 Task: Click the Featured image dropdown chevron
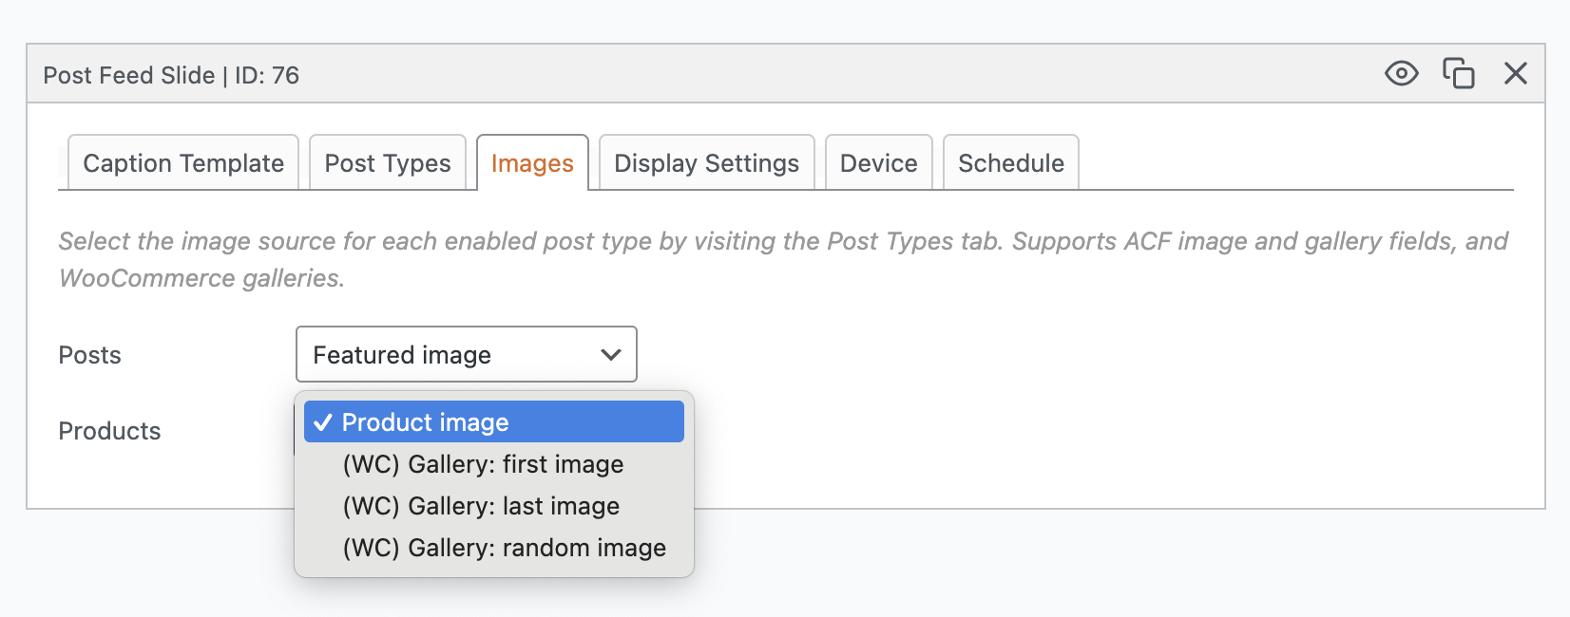coord(611,355)
